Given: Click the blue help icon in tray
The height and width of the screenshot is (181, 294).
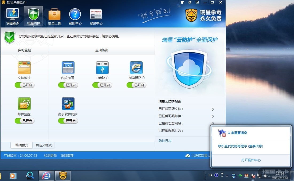Looking at the screenshot, I should (216, 175).
